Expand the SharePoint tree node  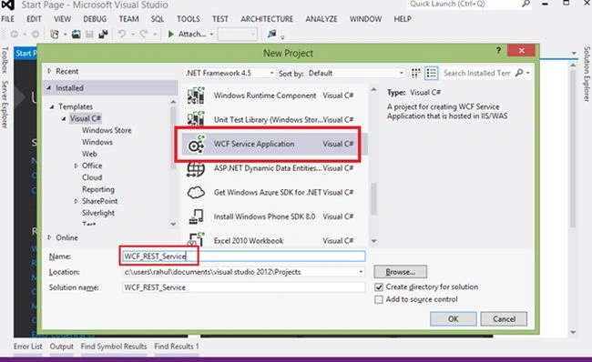click(x=76, y=201)
